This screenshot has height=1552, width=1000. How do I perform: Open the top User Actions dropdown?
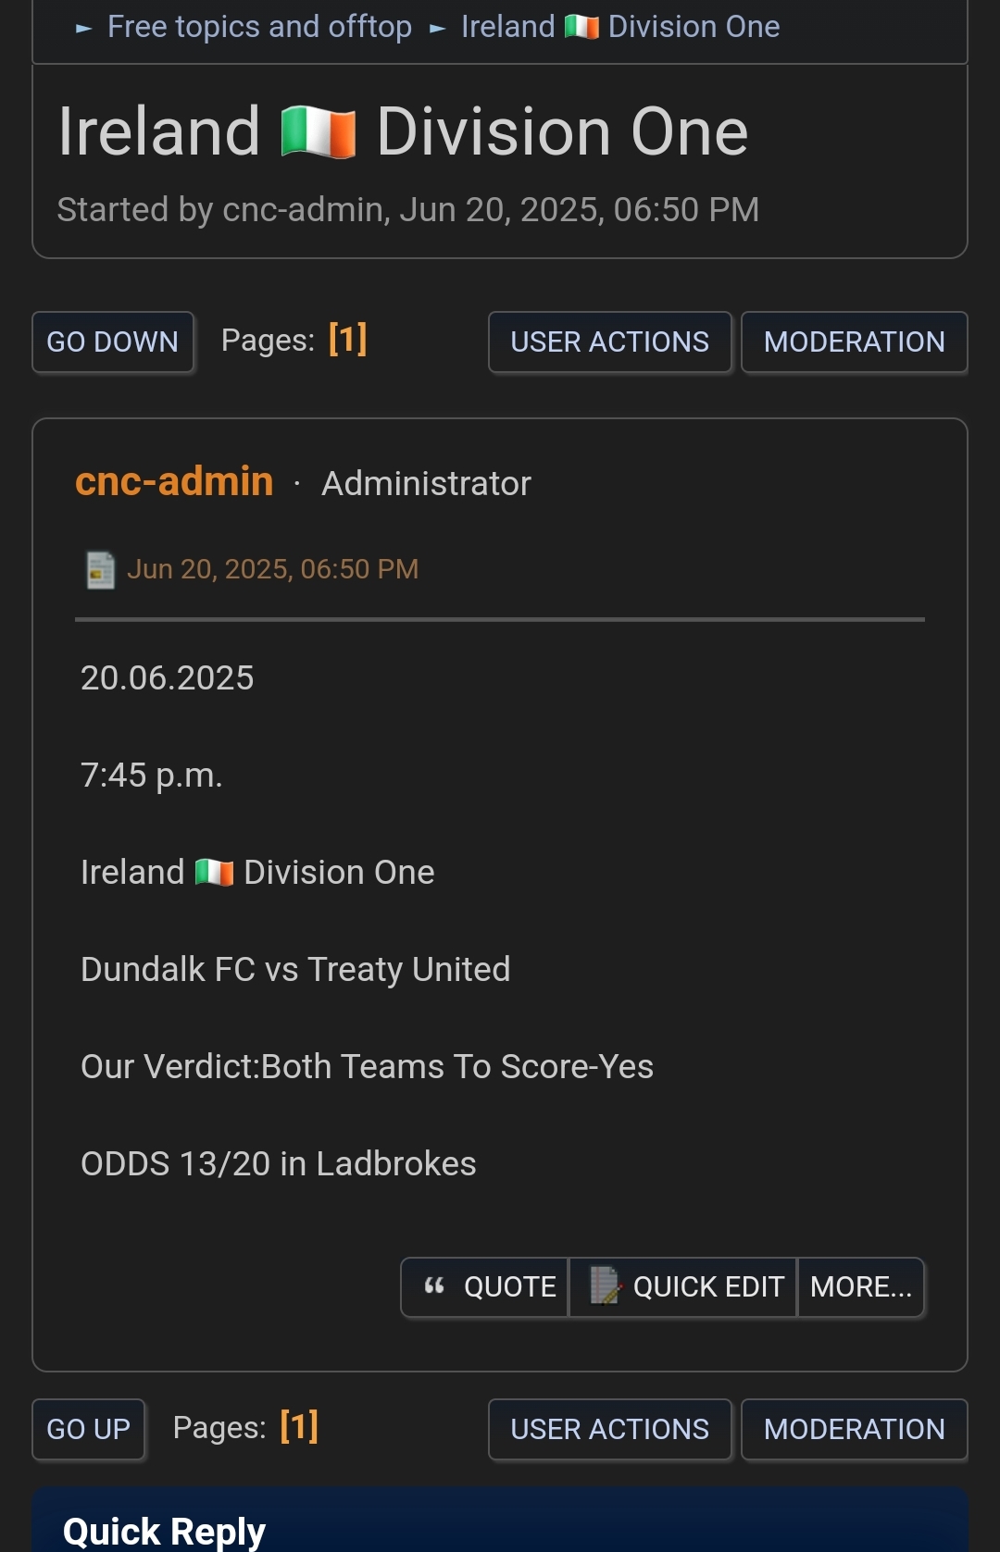click(x=610, y=342)
